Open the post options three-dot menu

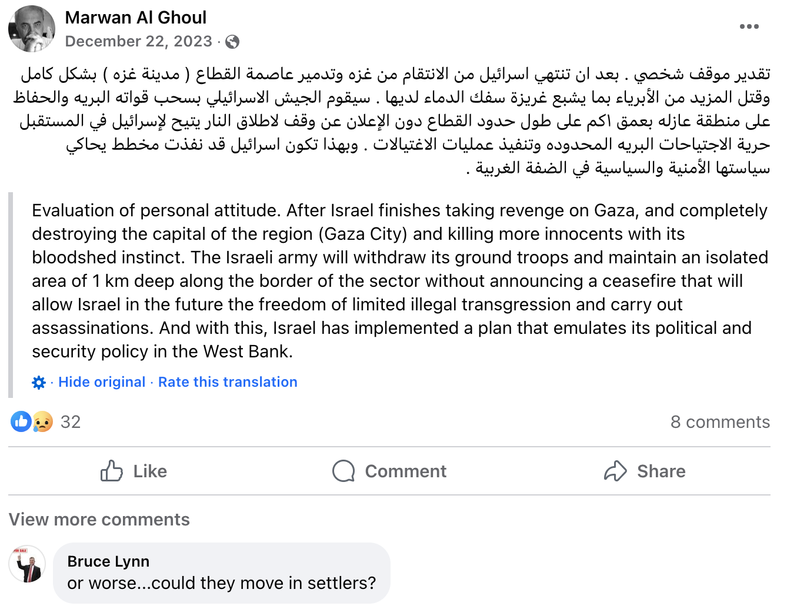[x=749, y=26]
